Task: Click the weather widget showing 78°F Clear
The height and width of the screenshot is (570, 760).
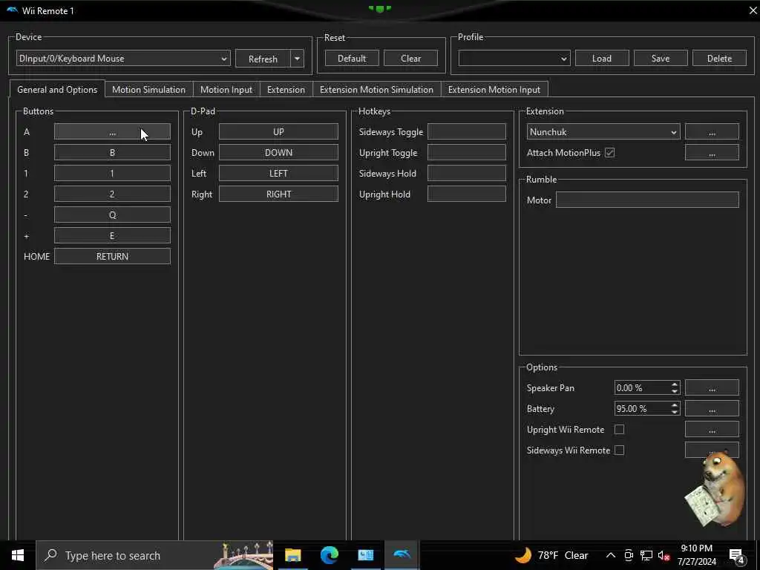Action: coord(551,555)
